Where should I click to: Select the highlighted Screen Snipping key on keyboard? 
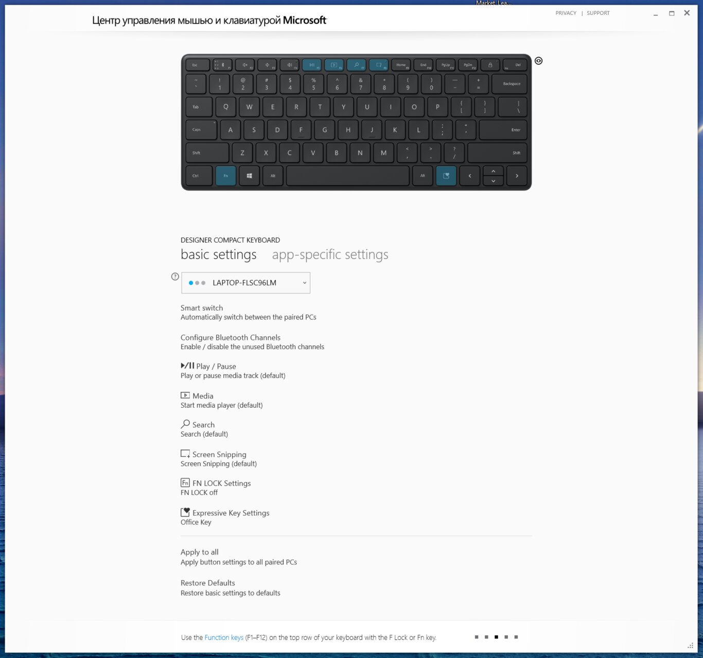coord(379,65)
